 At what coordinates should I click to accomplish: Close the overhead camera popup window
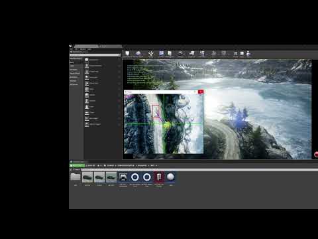point(201,92)
